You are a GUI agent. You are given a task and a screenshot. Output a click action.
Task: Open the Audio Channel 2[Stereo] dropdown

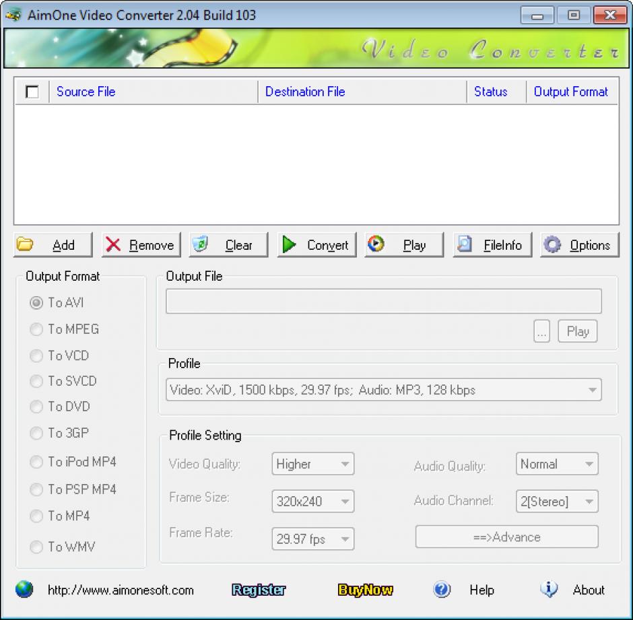(557, 502)
